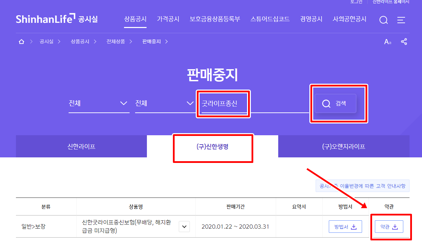Click the sales period 2020.01.22 ~ 2020.03.31
Image resolution: width=422 pixels, height=248 pixels.
point(235,227)
